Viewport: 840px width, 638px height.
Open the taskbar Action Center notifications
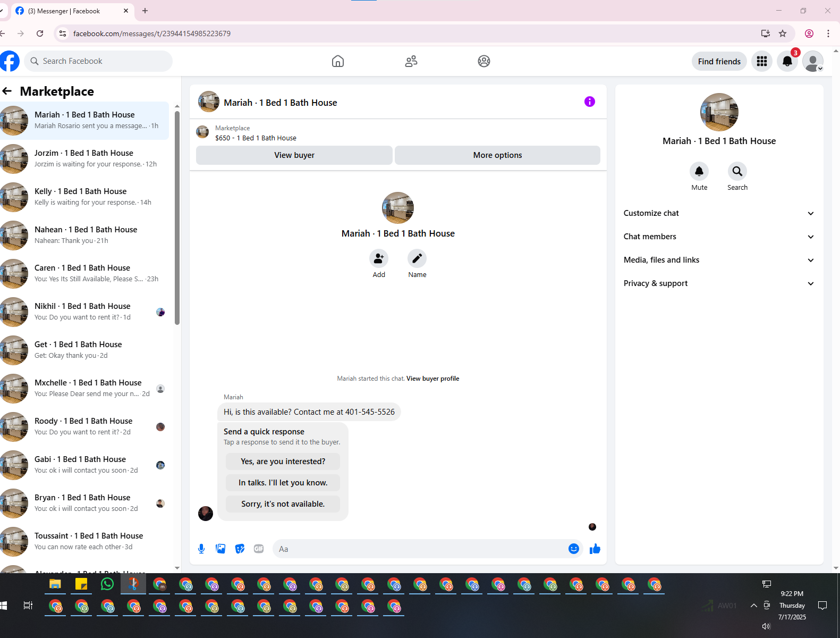coord(822,606)
